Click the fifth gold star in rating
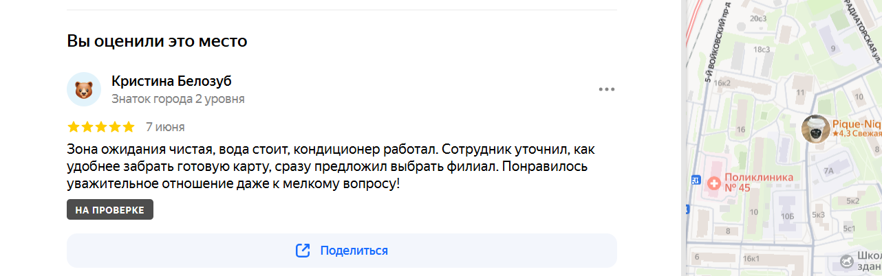Viewport: 882px width, 276px height. pyautogui.click(x=129, y=127)
